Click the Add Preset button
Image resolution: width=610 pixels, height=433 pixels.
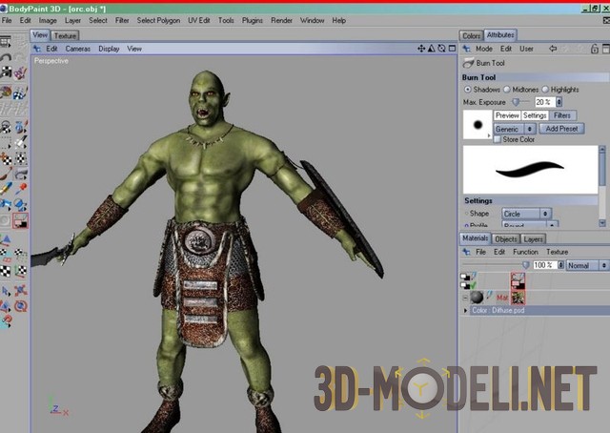(560, 128)
